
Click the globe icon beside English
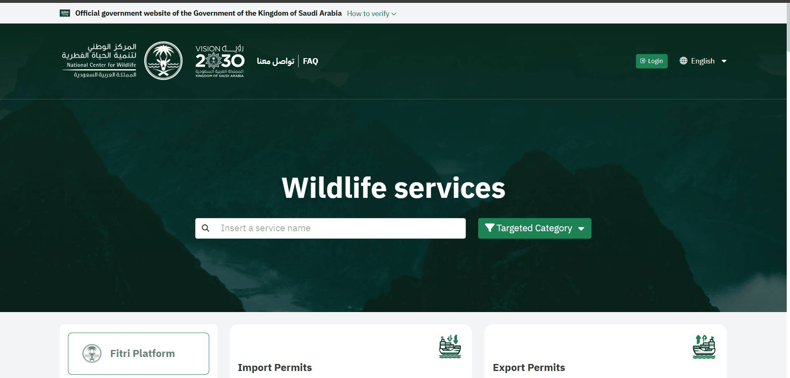point(683,61)
